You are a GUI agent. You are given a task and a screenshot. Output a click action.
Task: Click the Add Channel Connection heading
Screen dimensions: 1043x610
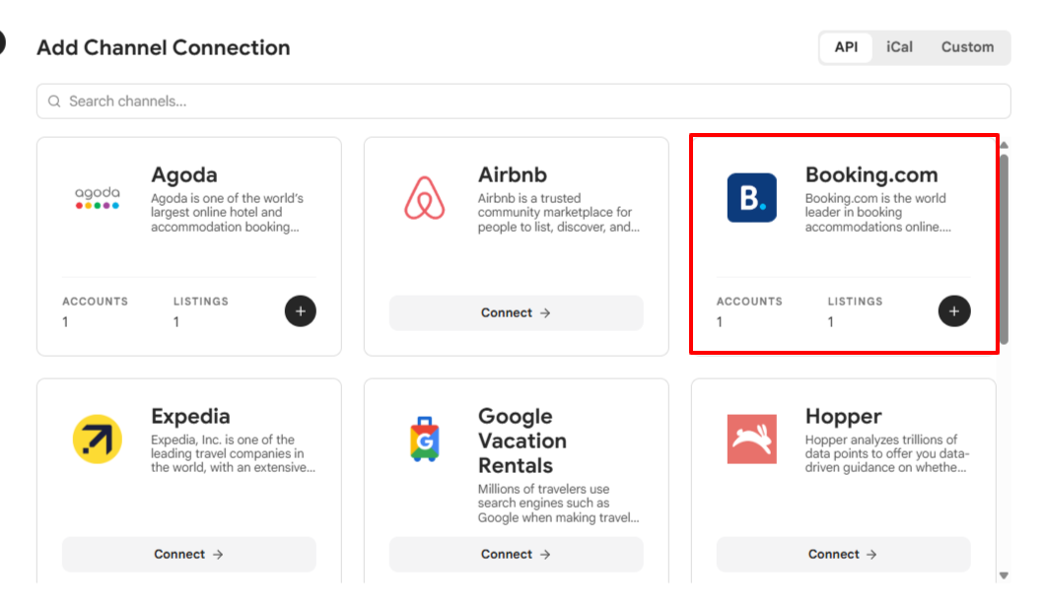[x=164, y=47]
